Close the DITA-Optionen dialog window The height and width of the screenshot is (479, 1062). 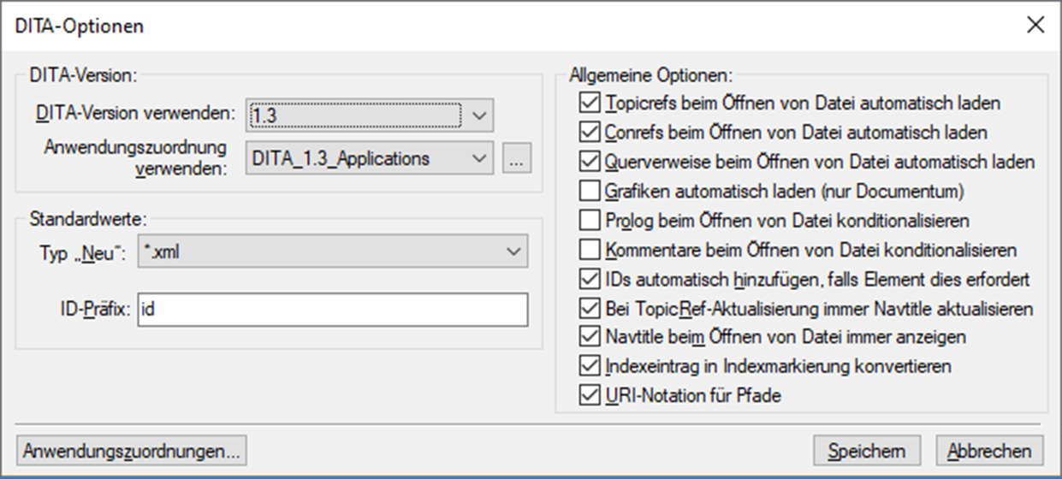pyautogui.click(x=1035, y=25)
